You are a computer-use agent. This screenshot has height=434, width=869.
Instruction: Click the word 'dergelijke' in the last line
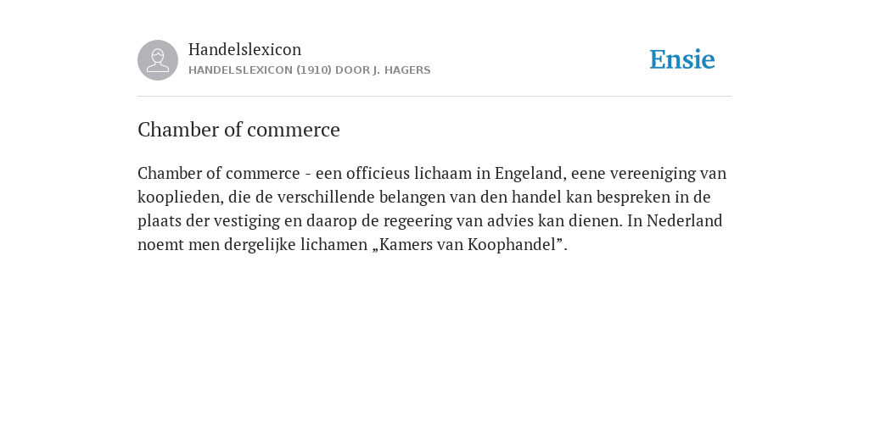[260, 245]
